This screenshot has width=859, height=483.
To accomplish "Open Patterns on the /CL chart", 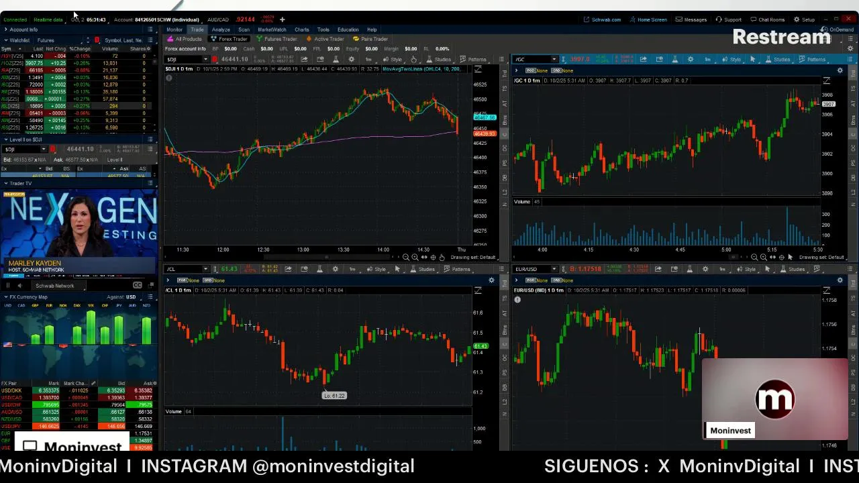I will coord(457,269).
